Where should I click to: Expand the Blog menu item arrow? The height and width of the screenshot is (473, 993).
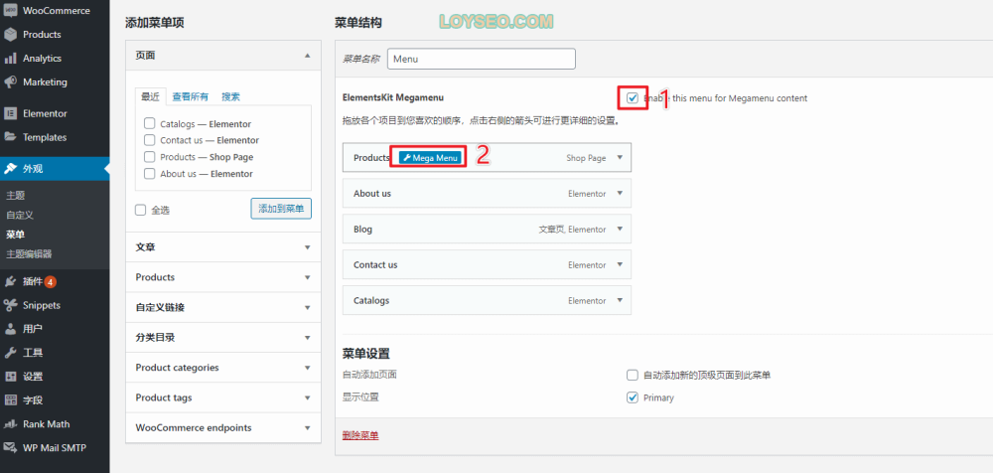(620, 229)
